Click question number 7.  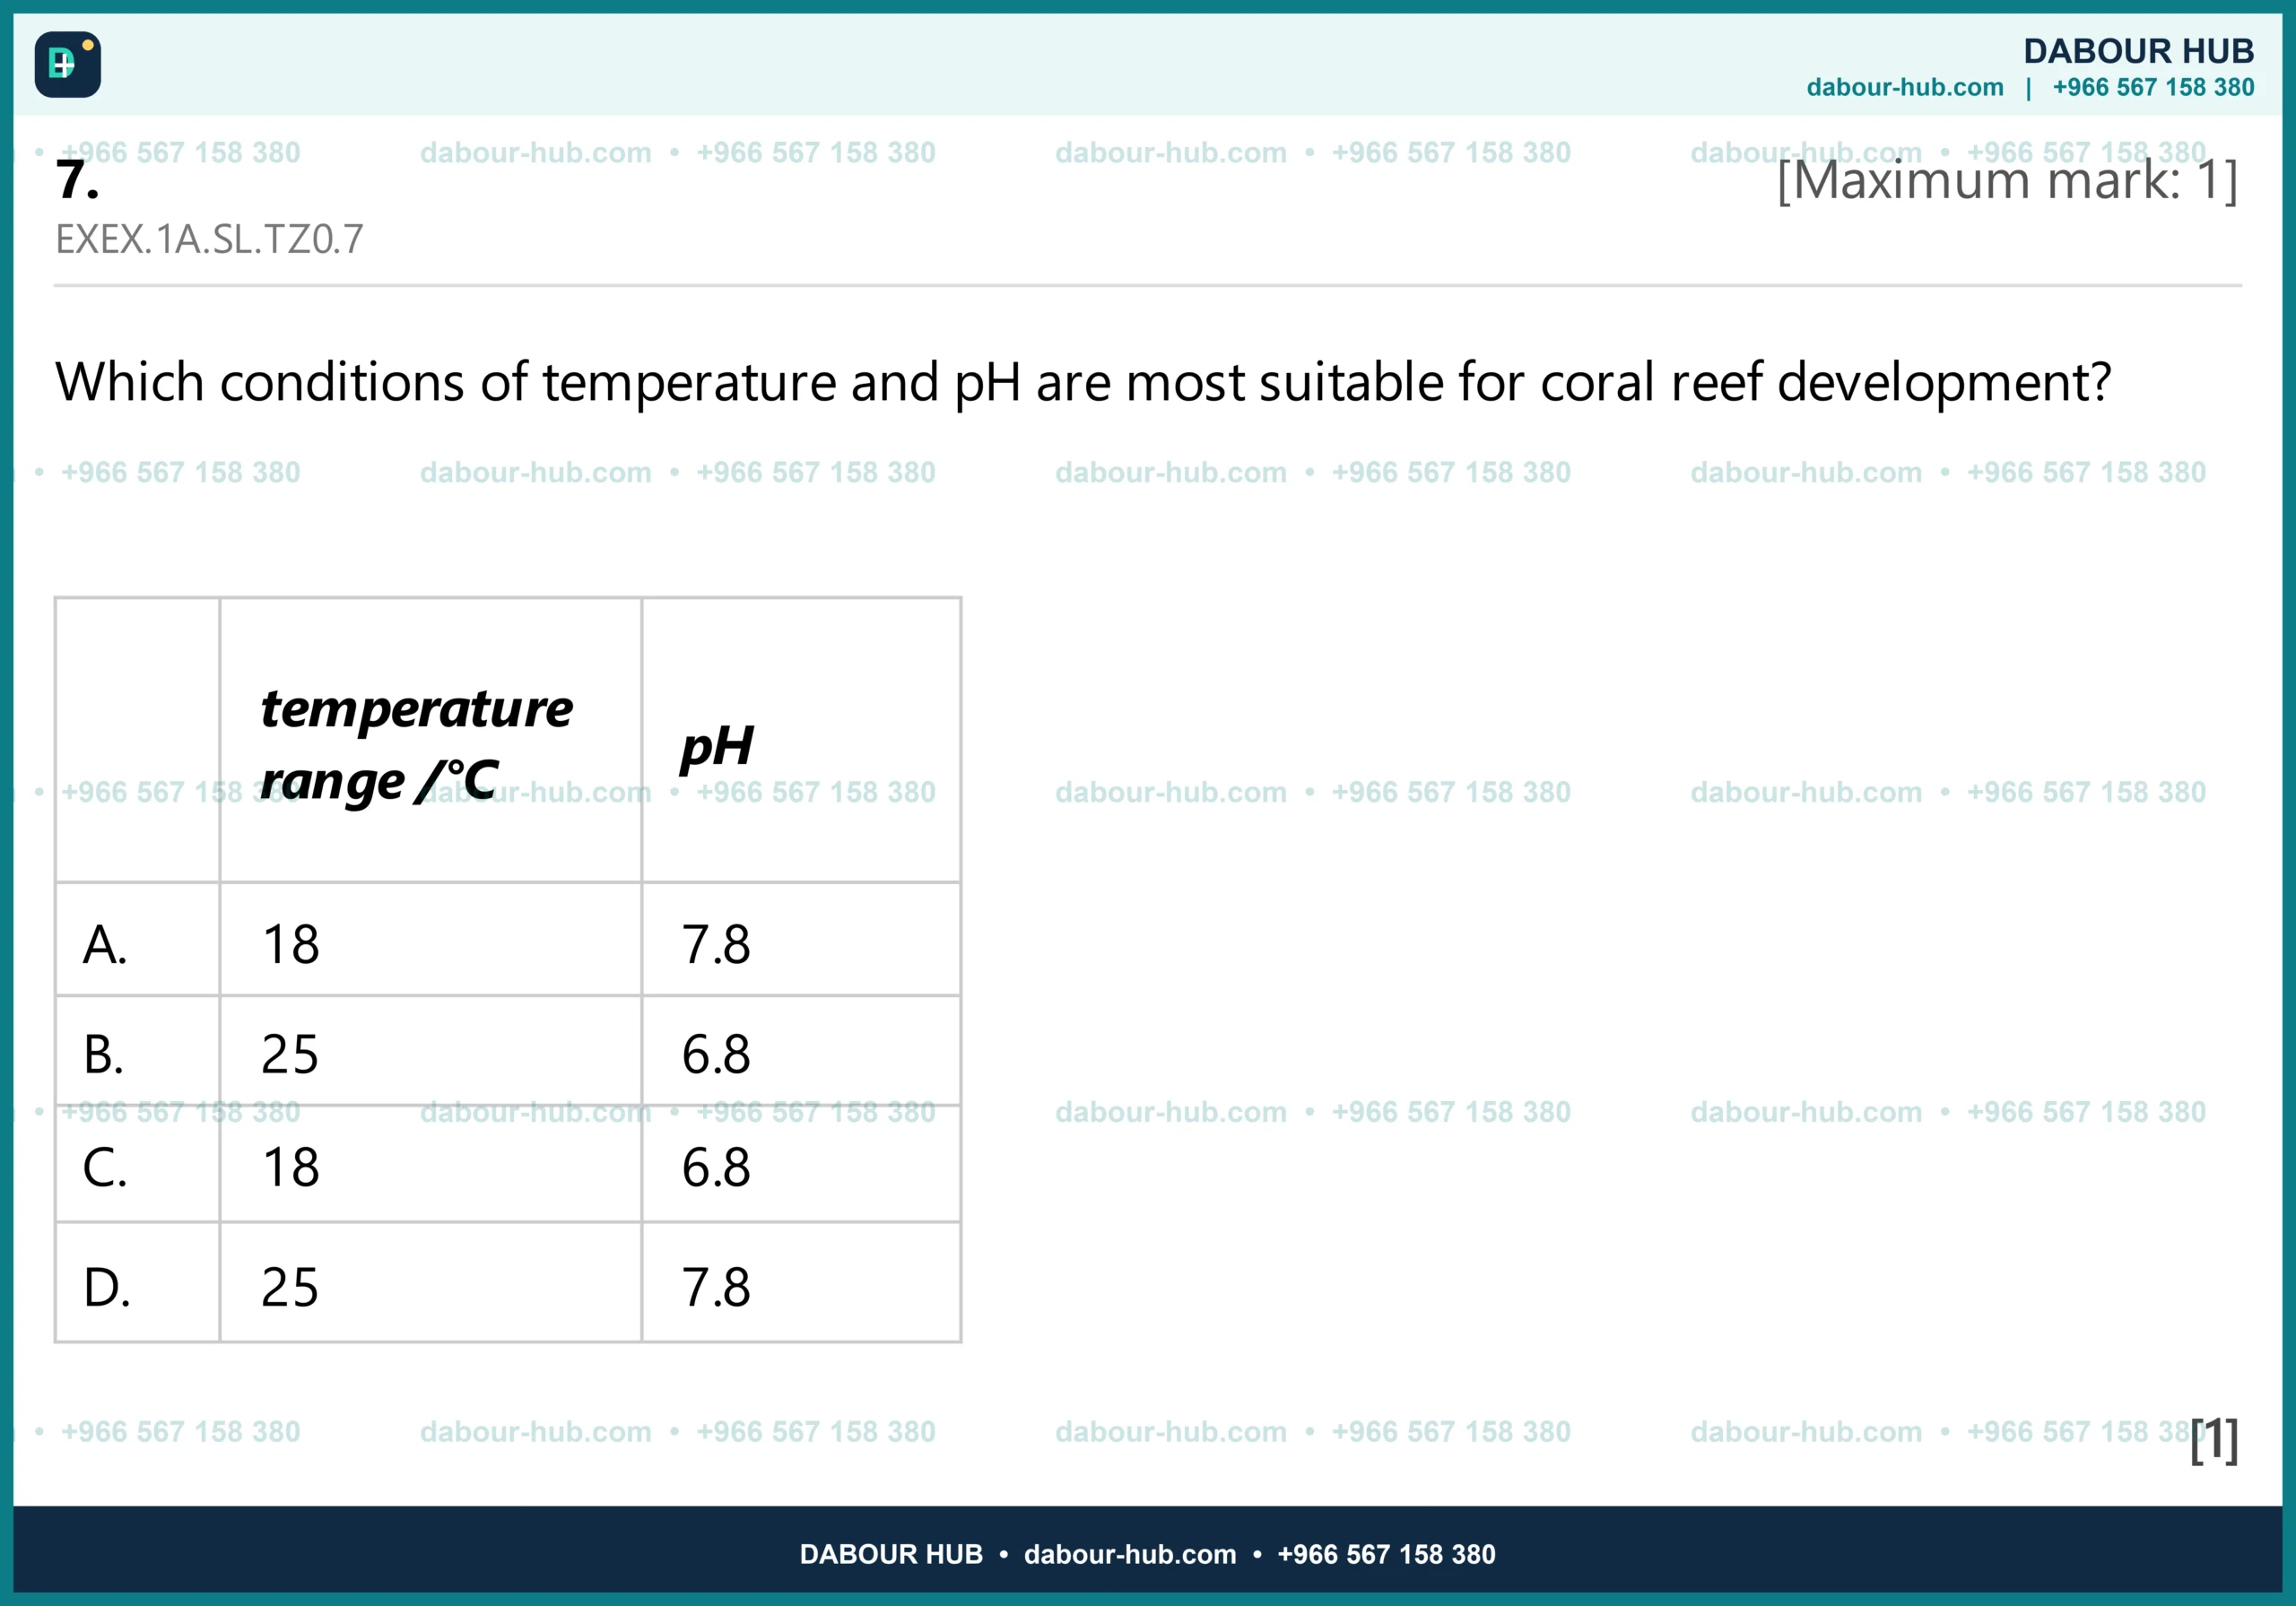point(77,180)
